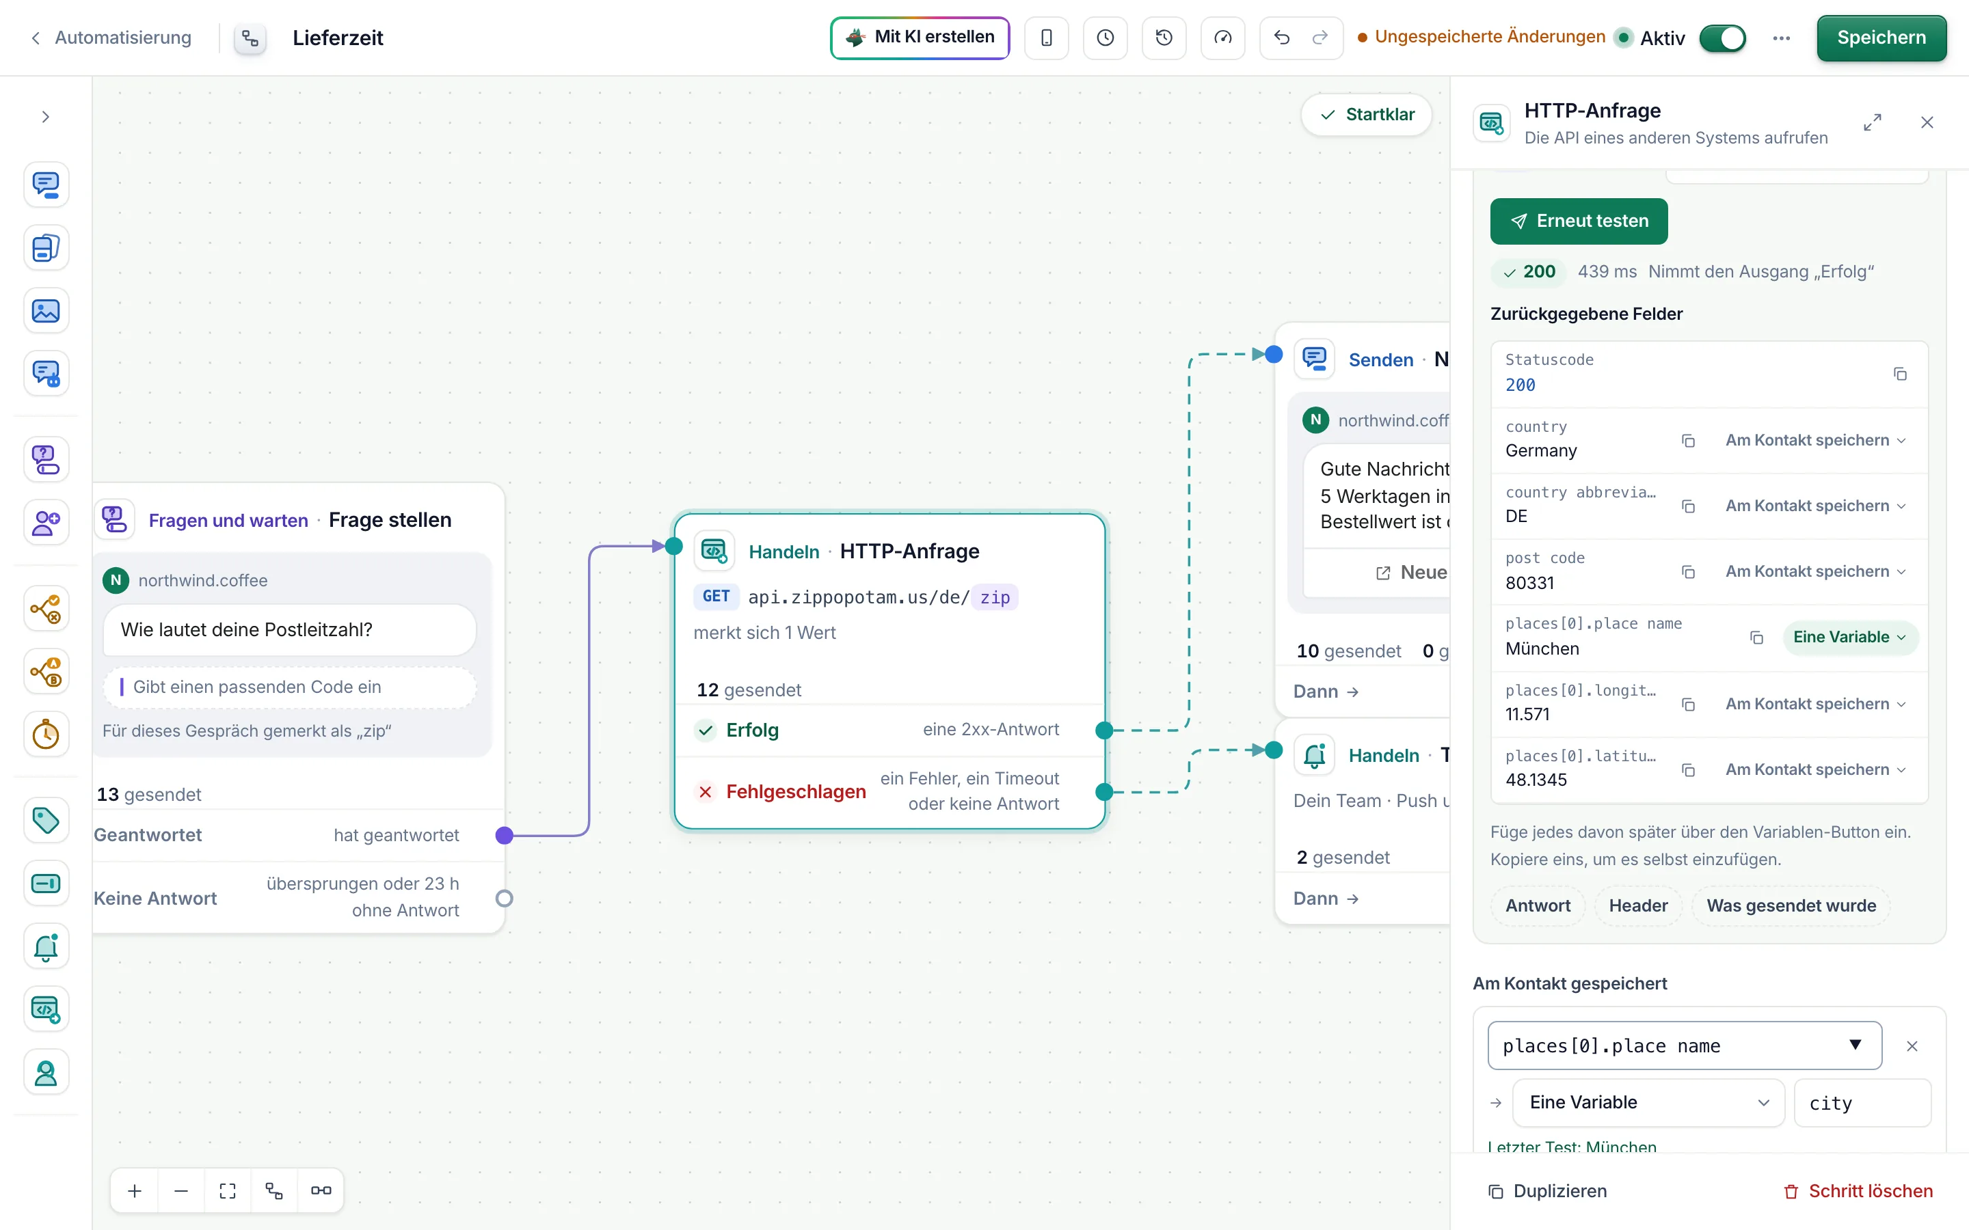Copy the Statuscode value
This screenshot has height=1230, width=1969.
click(x=1900, y=374)
